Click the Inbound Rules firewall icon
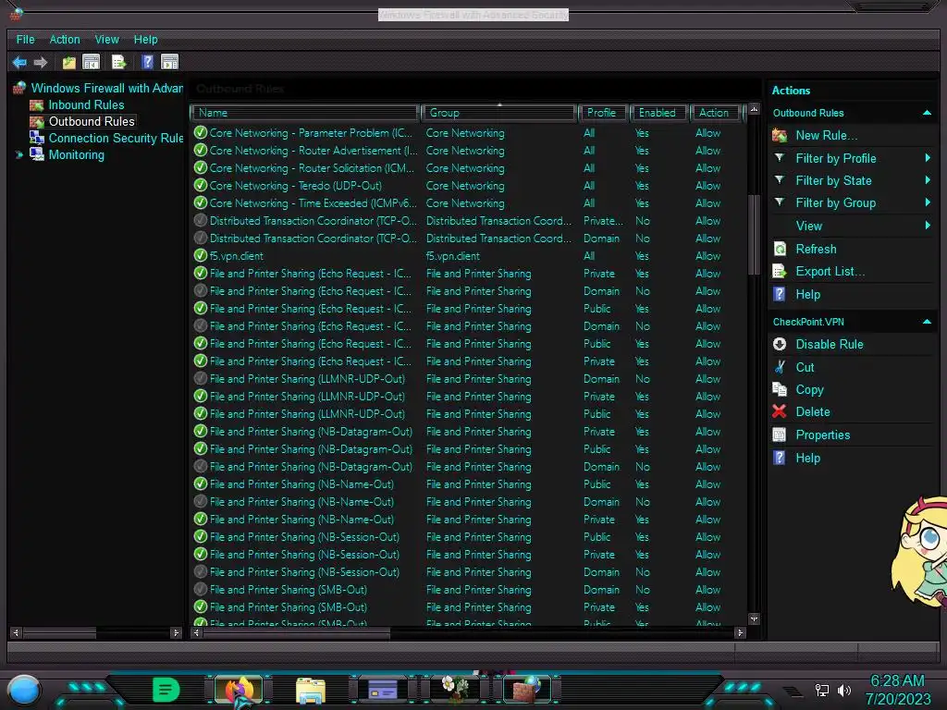947x710 pixels. pyautogui.click(x=37, y=105)
